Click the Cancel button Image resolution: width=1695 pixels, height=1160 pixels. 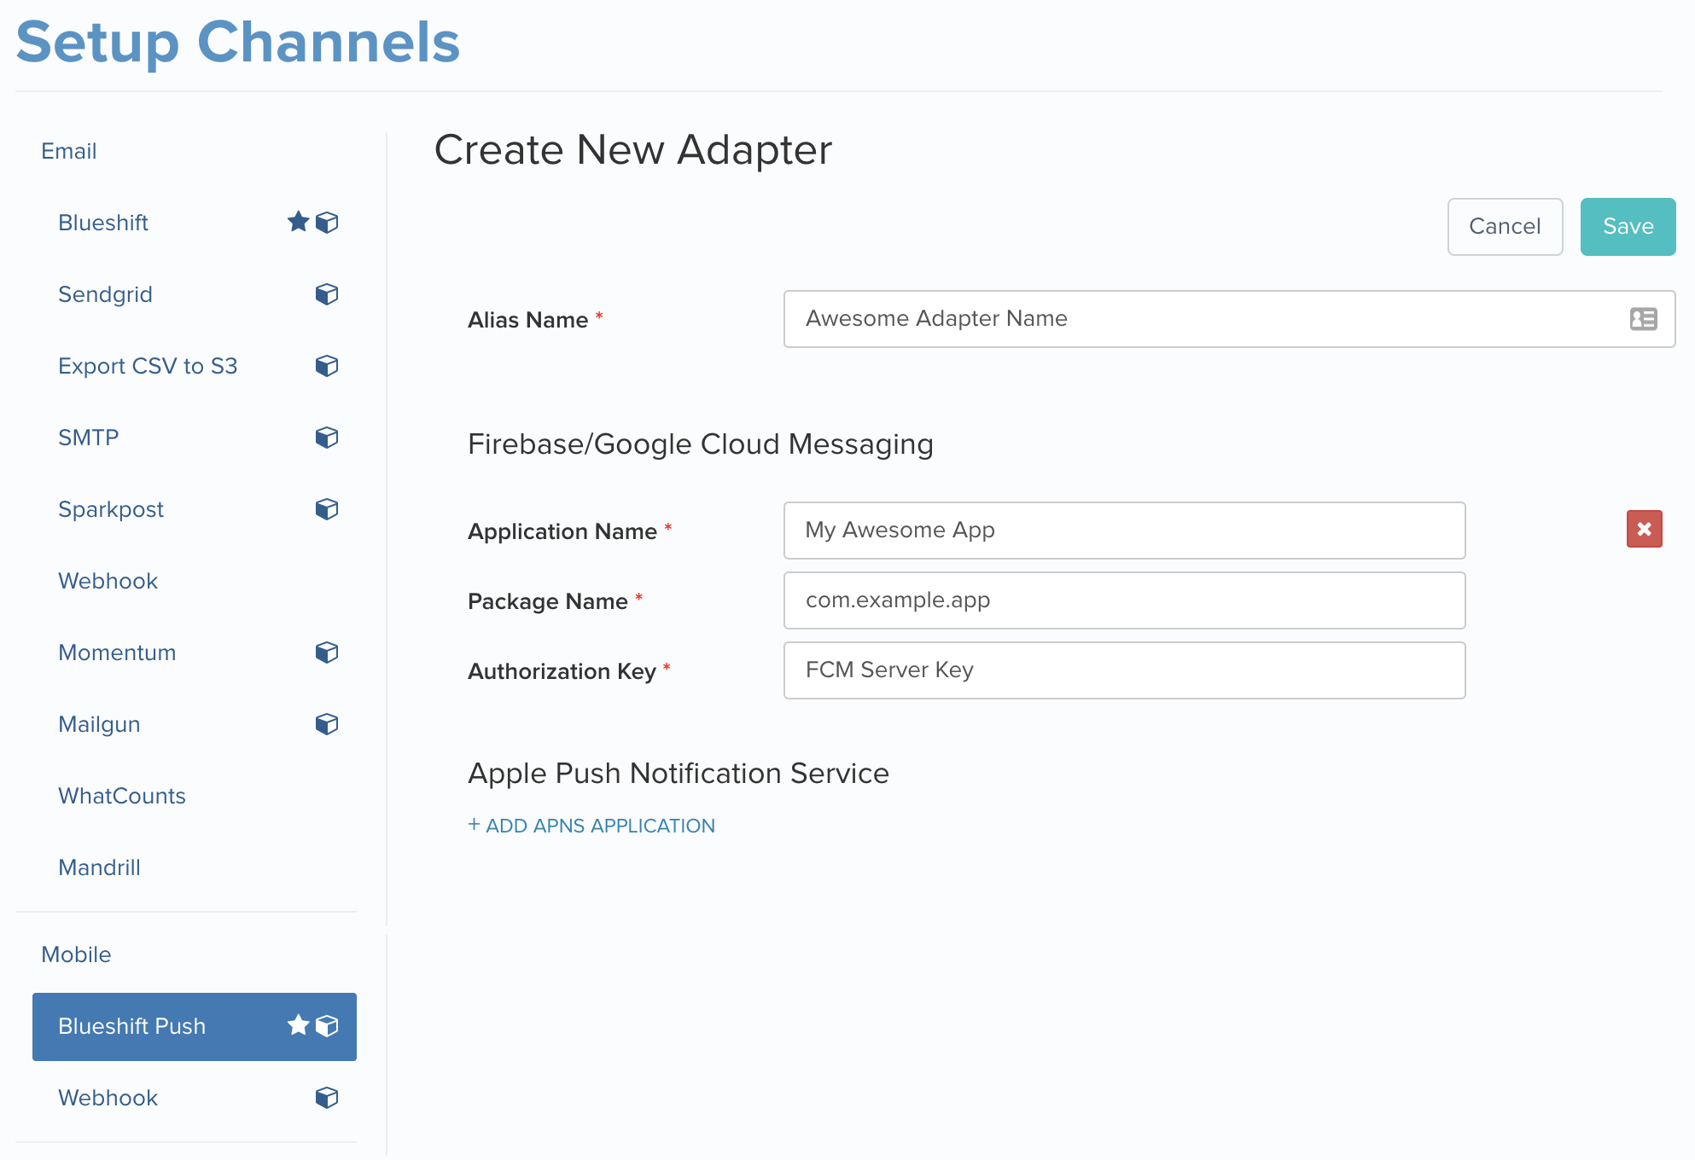1506,227
